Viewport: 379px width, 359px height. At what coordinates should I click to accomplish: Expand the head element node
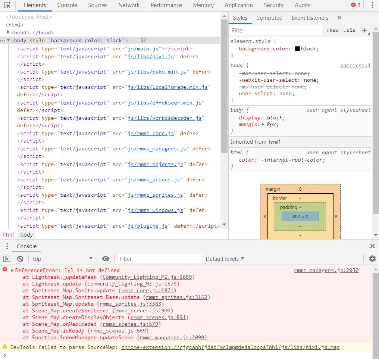click(8, 32)
